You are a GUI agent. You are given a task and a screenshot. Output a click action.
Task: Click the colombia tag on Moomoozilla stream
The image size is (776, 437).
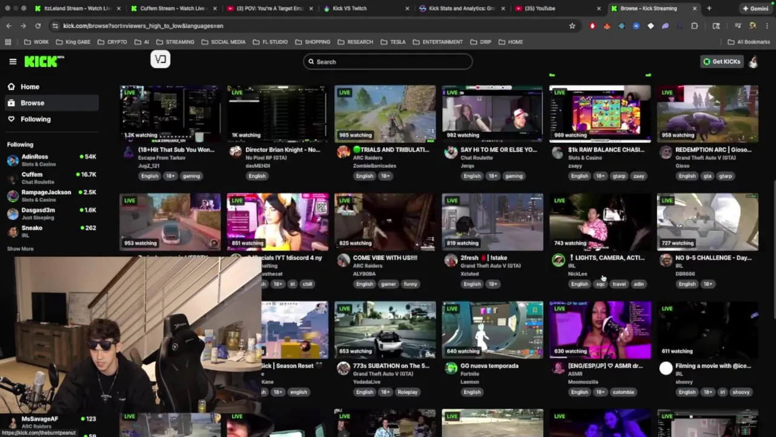click(x=623, y=392)
